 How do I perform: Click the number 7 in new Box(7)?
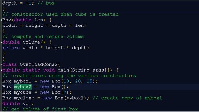pyautogui.click(x=65, y=92)
